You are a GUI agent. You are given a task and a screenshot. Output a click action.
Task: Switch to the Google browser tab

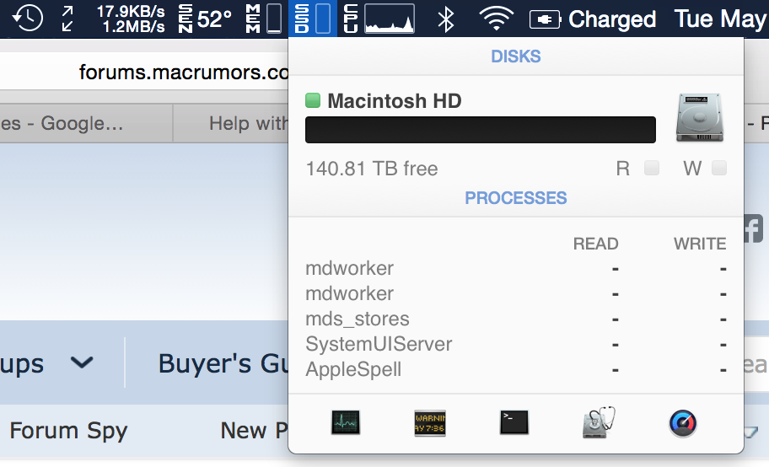pos(86,123)
